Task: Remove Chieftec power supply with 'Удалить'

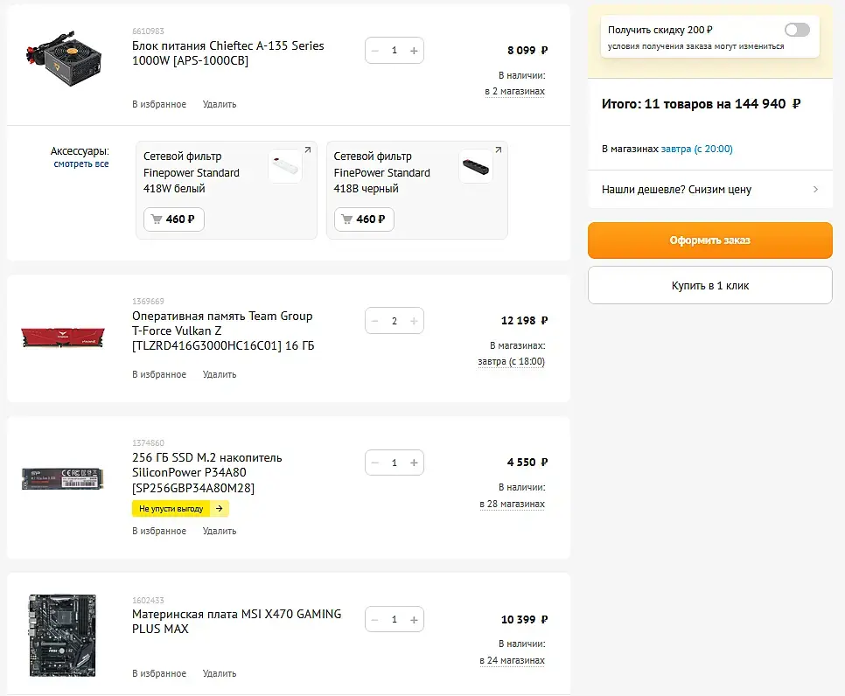Action: 220,104
